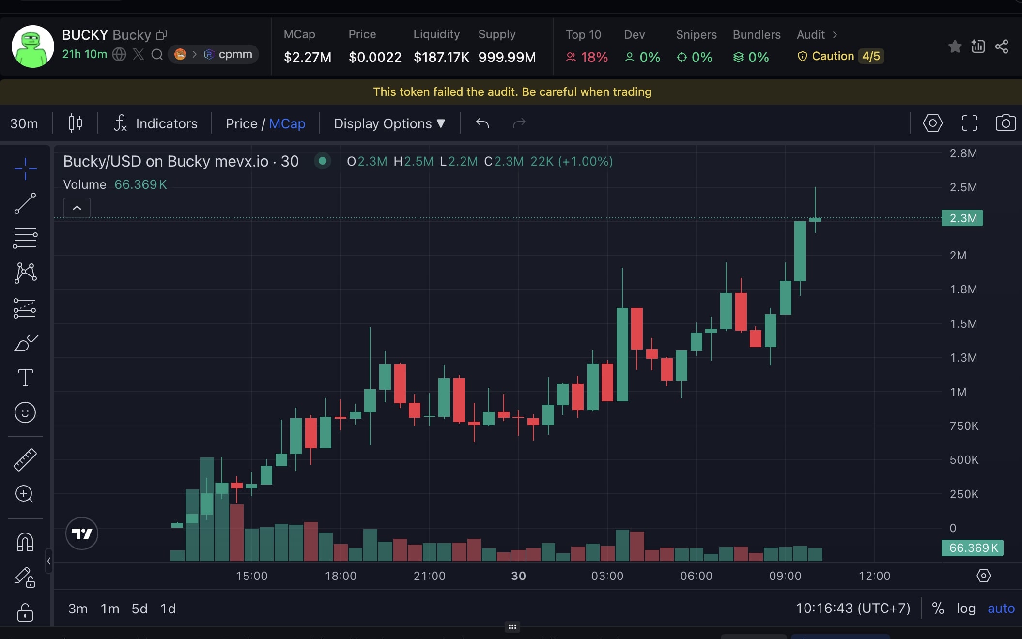The width and height of the screenshot is (1022, 639).
Task: Select the brush drawing tool
Action: click(x=25, y=343)
